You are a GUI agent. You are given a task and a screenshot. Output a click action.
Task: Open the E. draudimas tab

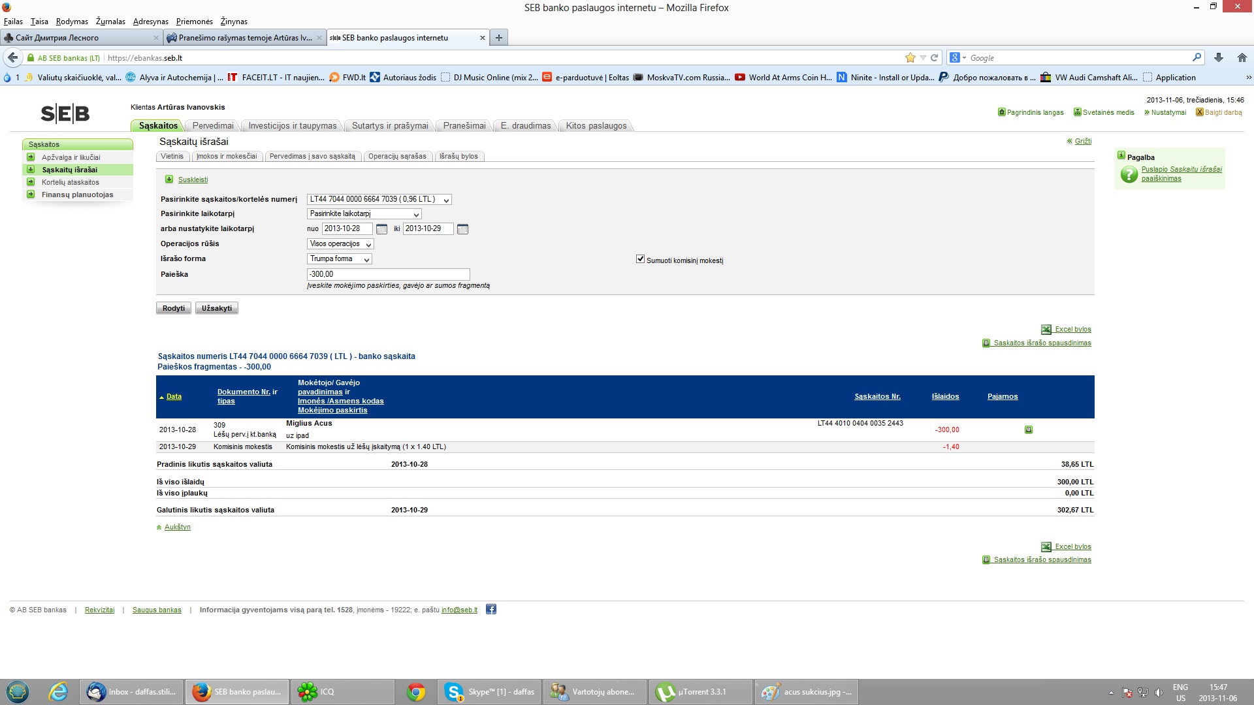click(526, 126)
